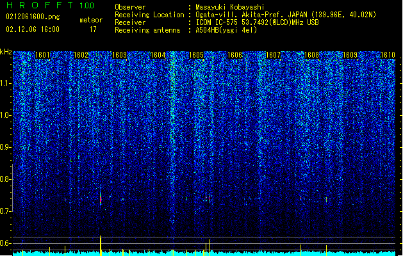The height and width of the screenshot is (256, 403).
Task: Click the 1603 time marker
Action: tap(120, 55)
